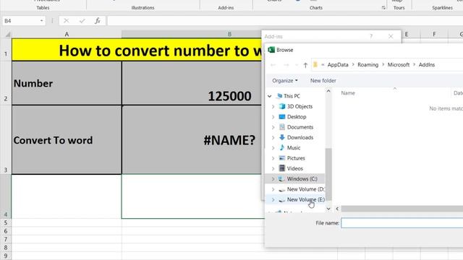463x260 pixels.
Task: Click the navigation tree scroll up arrow
Action: point(328,92)
